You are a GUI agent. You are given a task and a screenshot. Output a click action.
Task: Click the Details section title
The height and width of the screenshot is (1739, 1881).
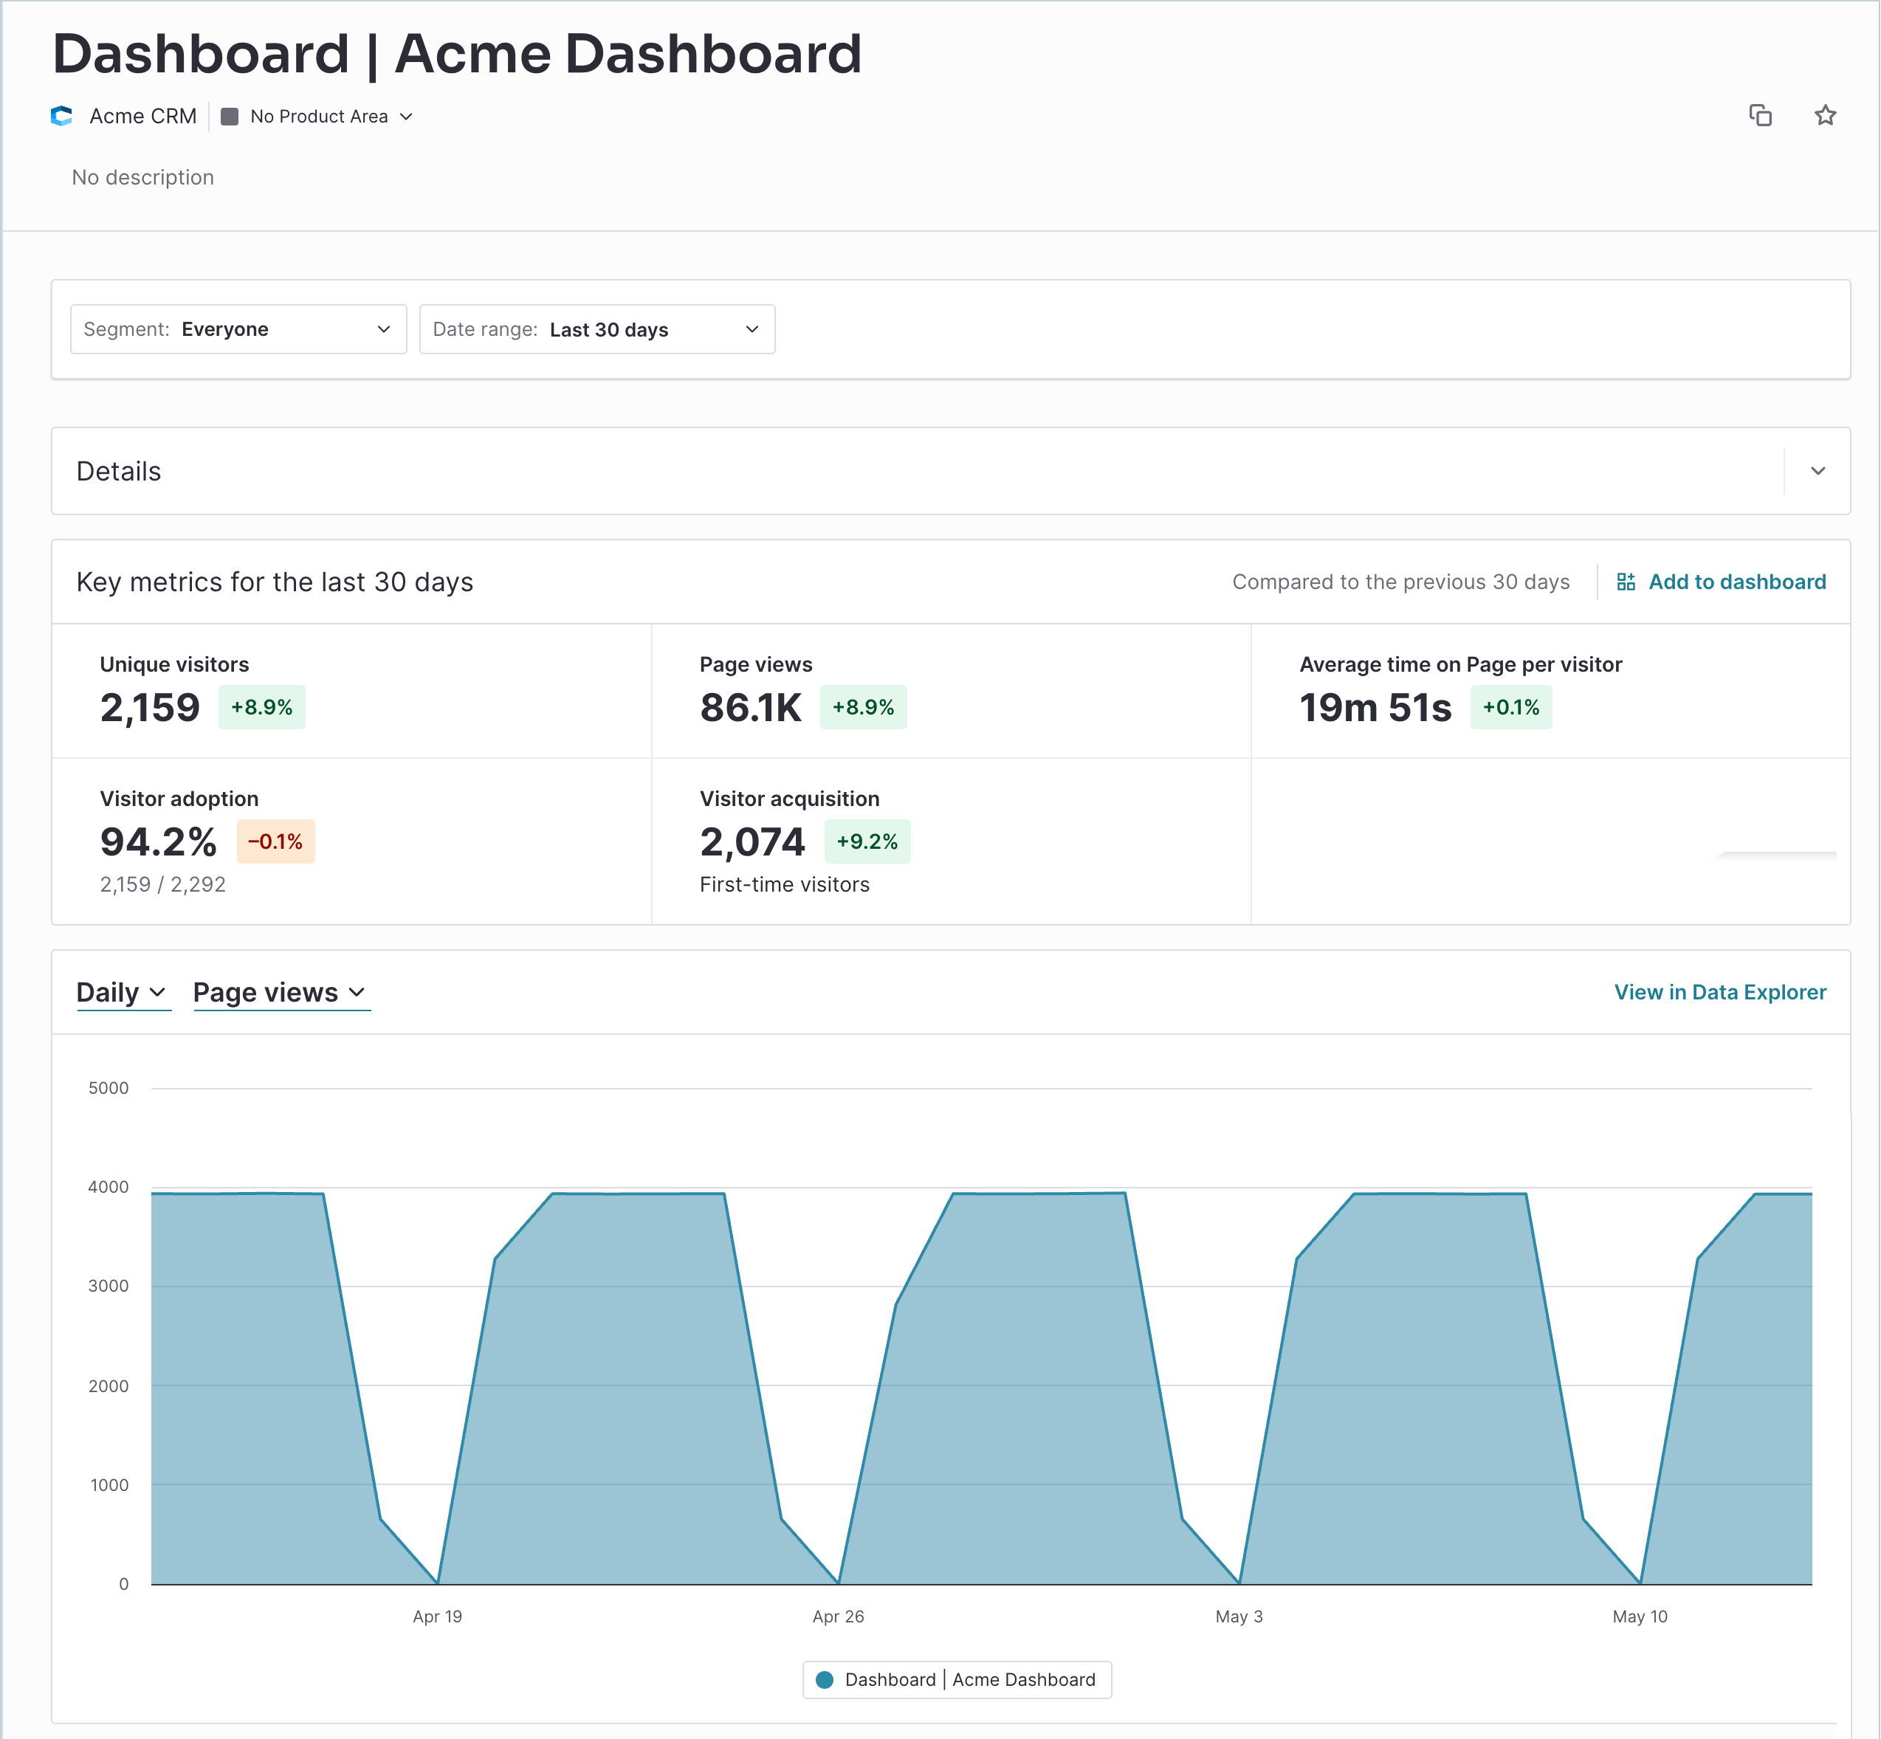119,470
